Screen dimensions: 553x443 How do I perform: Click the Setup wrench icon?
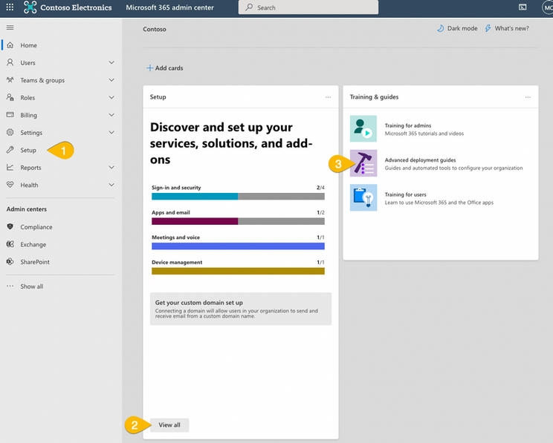click(10, 150)
